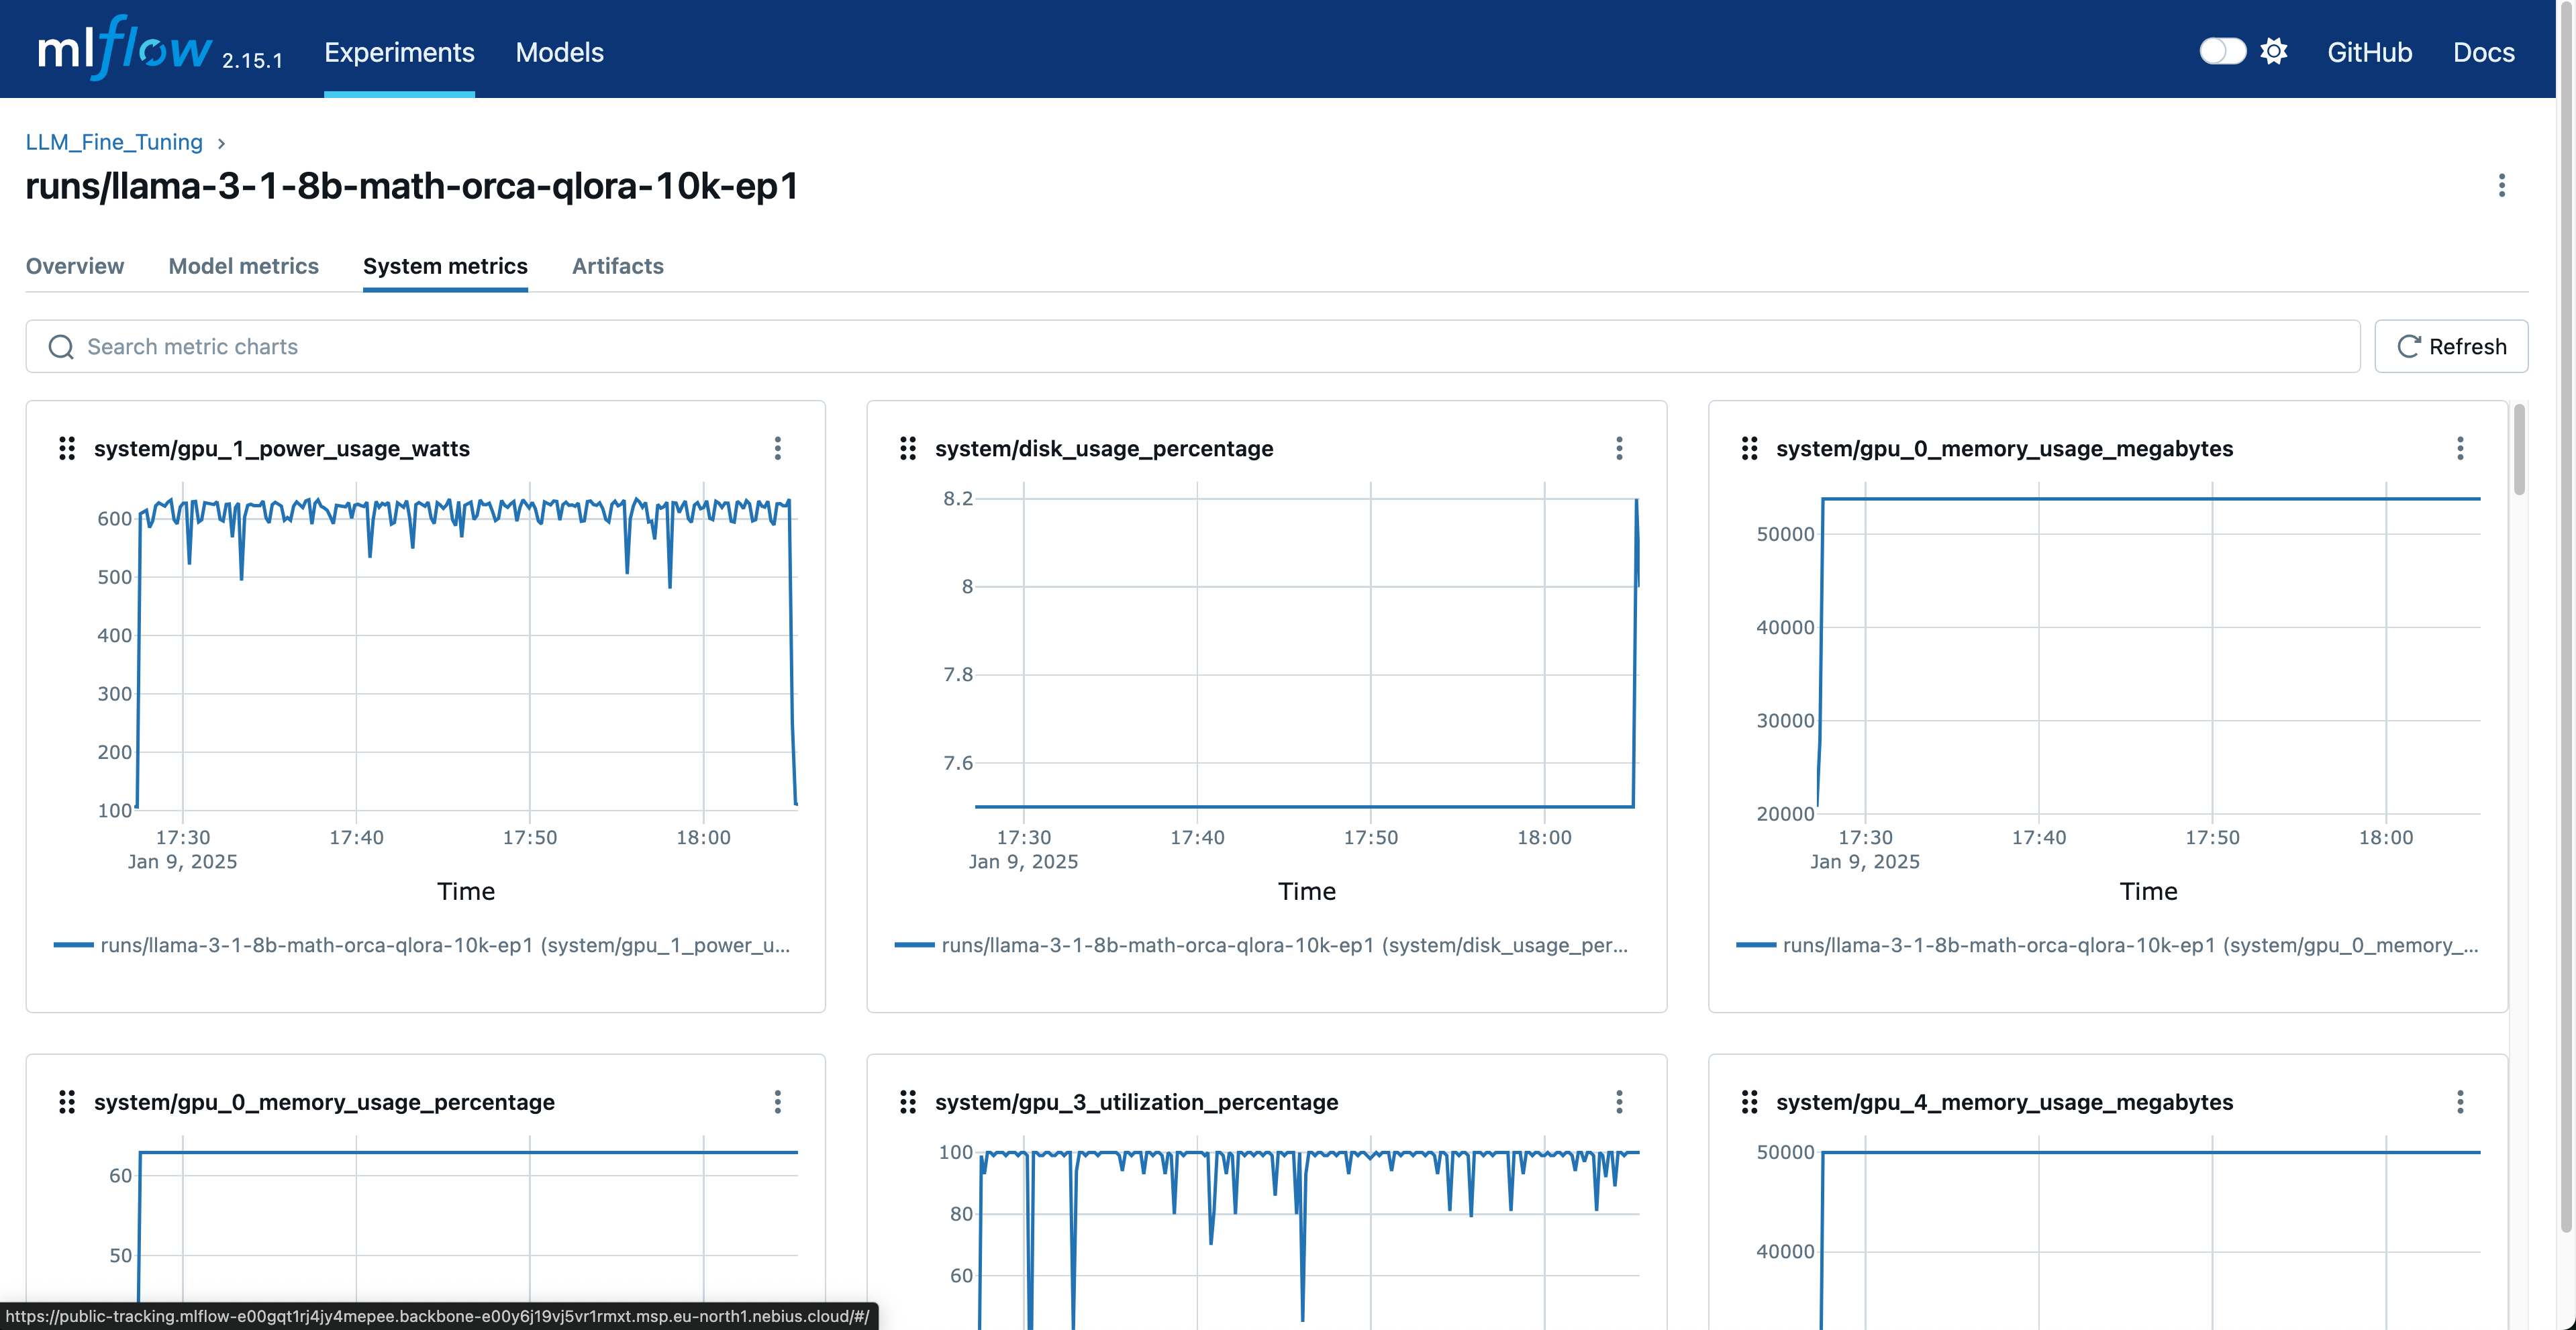Image resolution: width=2576 pixels, height=1330 pixels.
Task: Grab drag handle of gpu_1_power_usage_watts chart
Action: (x=67, y=448)
